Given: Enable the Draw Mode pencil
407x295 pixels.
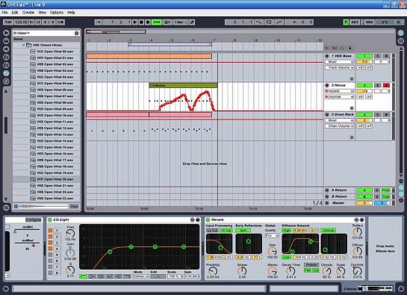Looking at the screenshot, I should point(193,22).
